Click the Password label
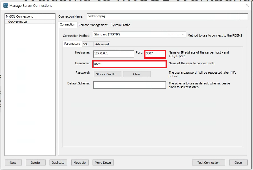 83,73
